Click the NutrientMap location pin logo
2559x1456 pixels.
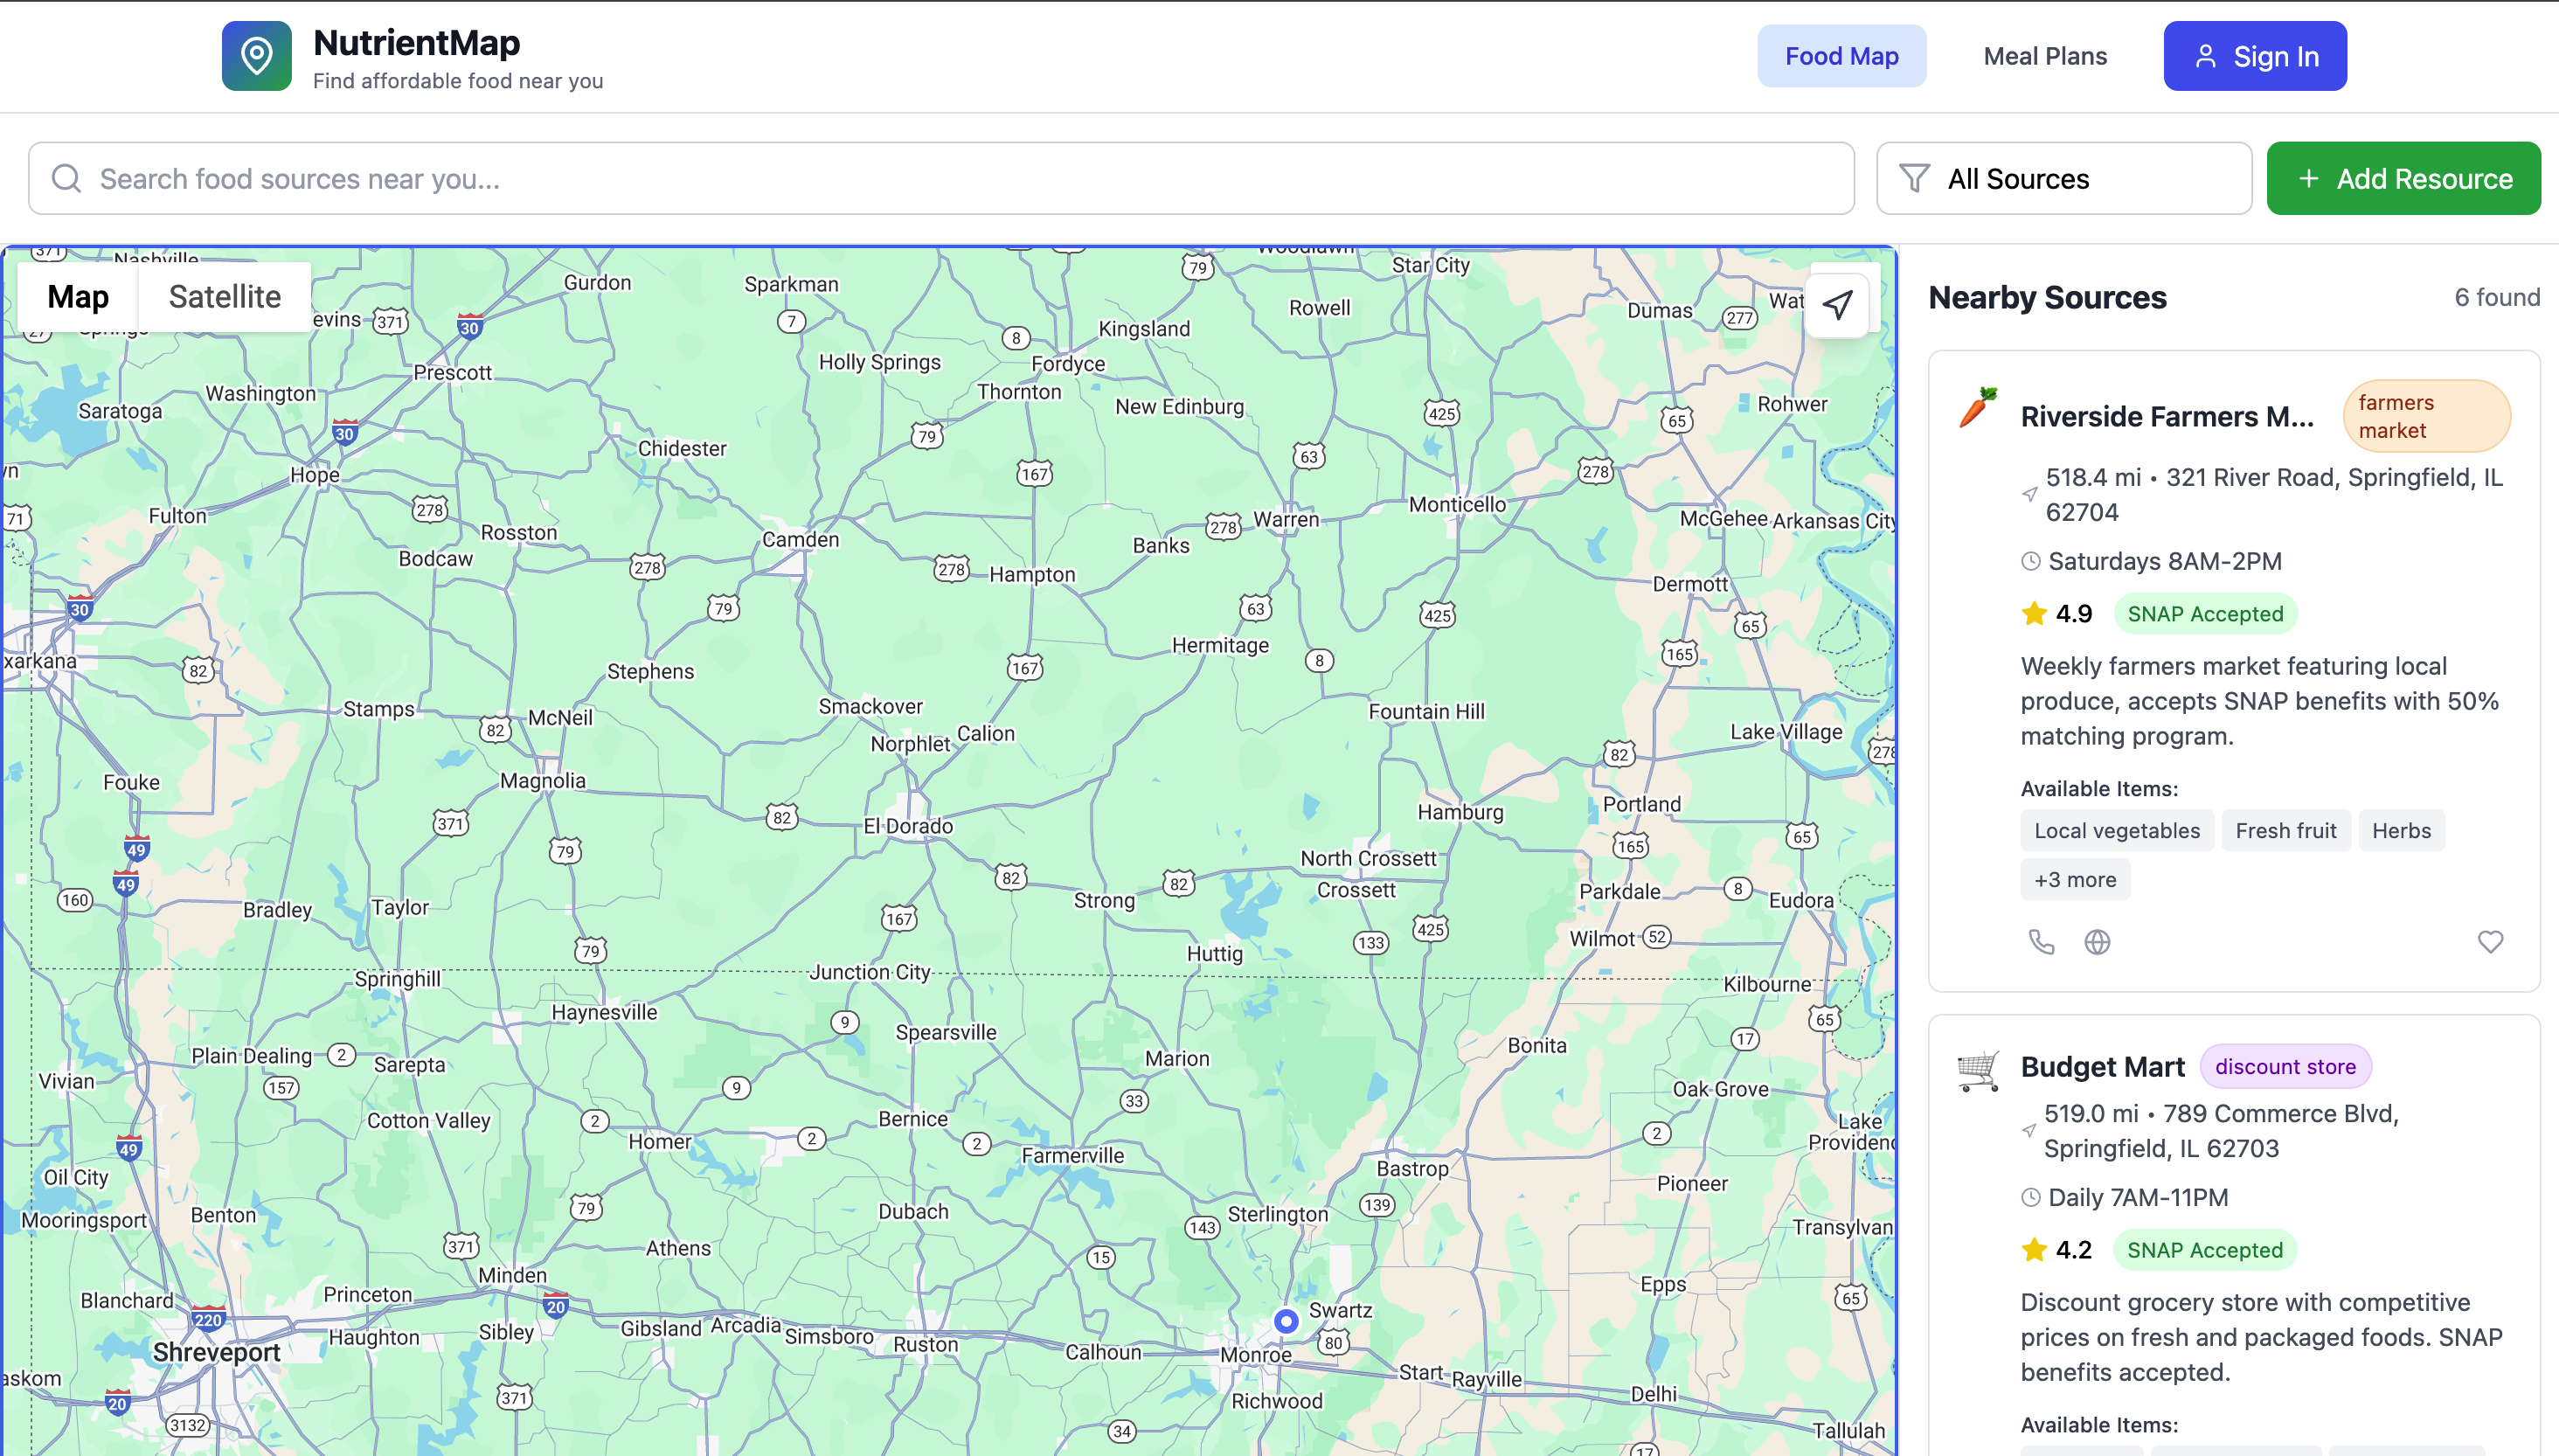[x=256, y=56]
